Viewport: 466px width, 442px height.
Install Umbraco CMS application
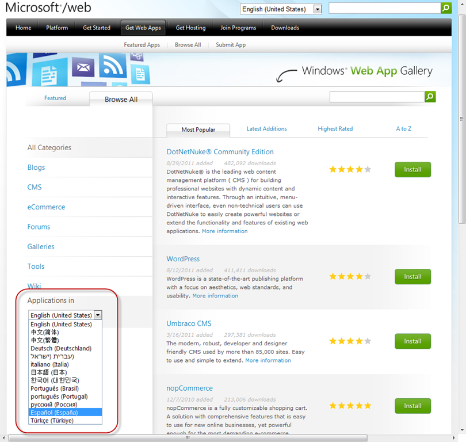coord(412,341)
